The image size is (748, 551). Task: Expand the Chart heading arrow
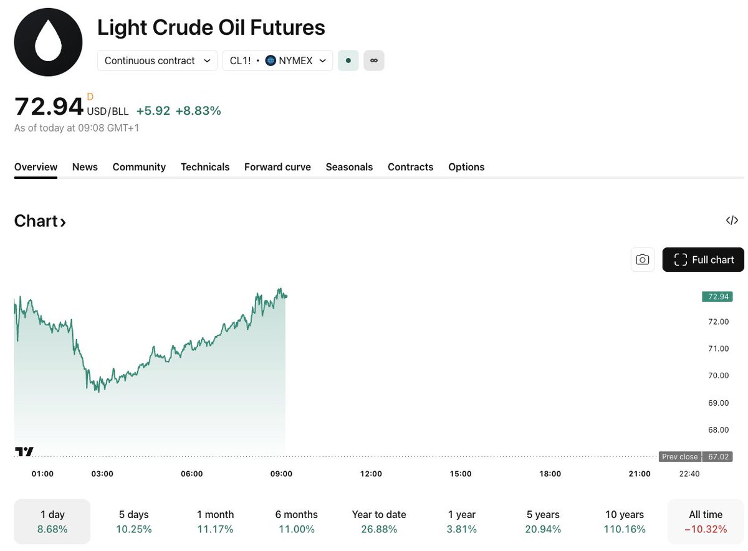point(63,222)
